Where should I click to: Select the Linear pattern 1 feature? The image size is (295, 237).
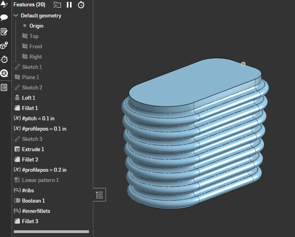(x=40, y=180)
